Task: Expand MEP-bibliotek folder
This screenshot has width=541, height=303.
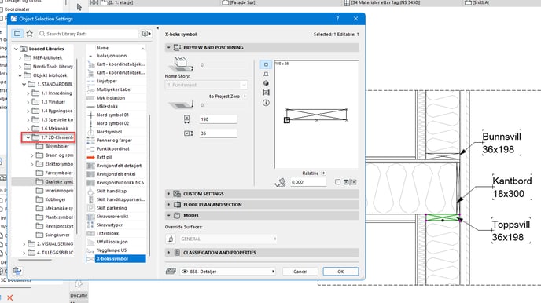Action: tap(20, 57)
